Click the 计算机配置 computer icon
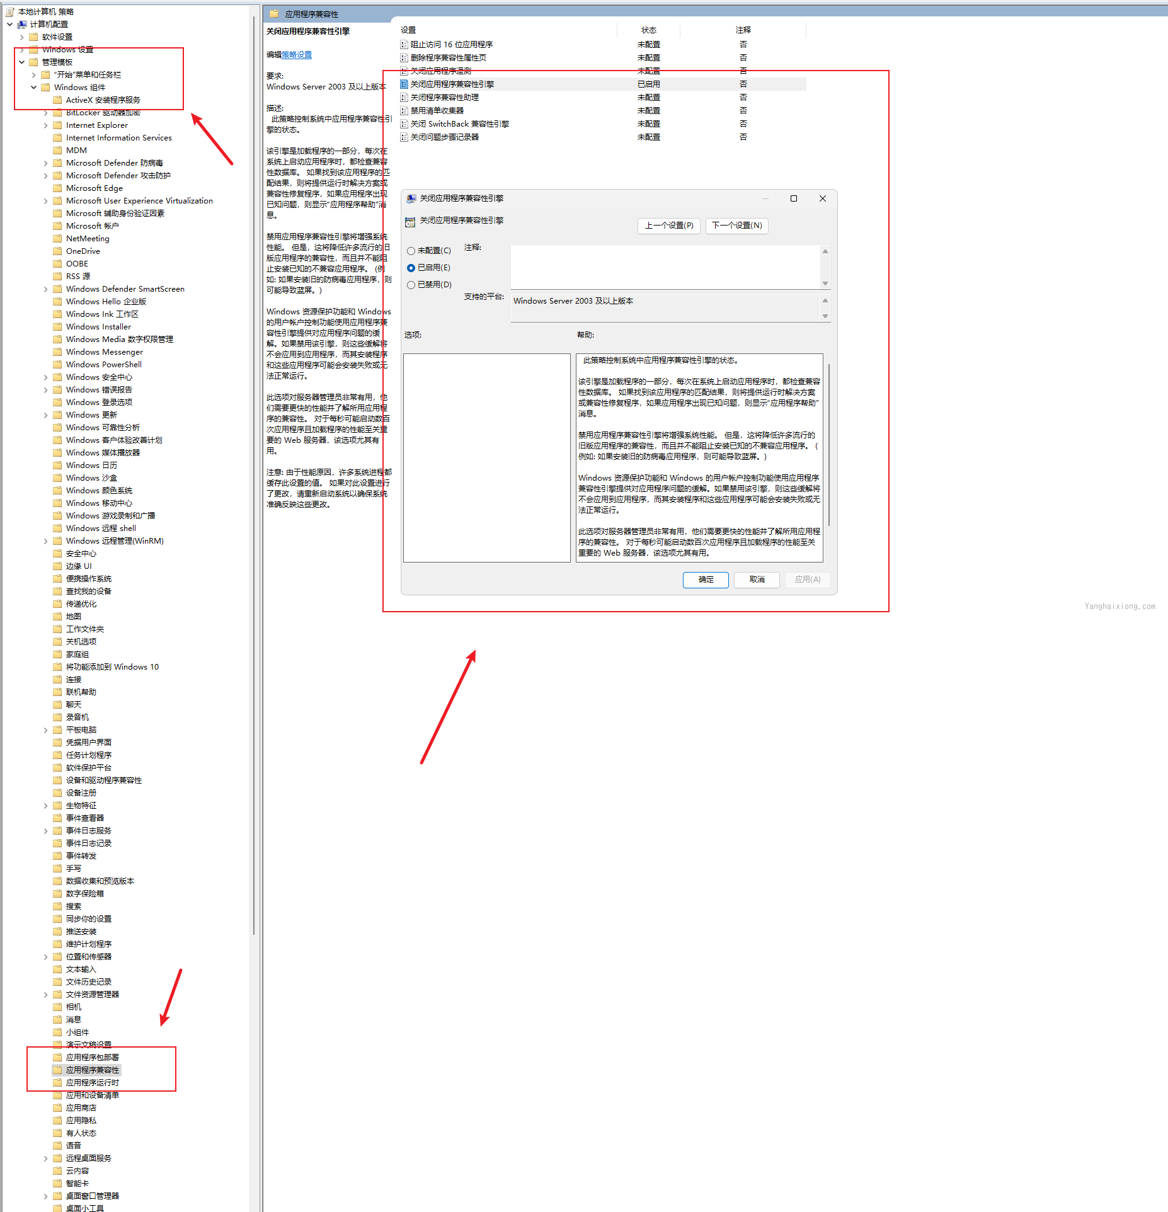 coord(22,24)
